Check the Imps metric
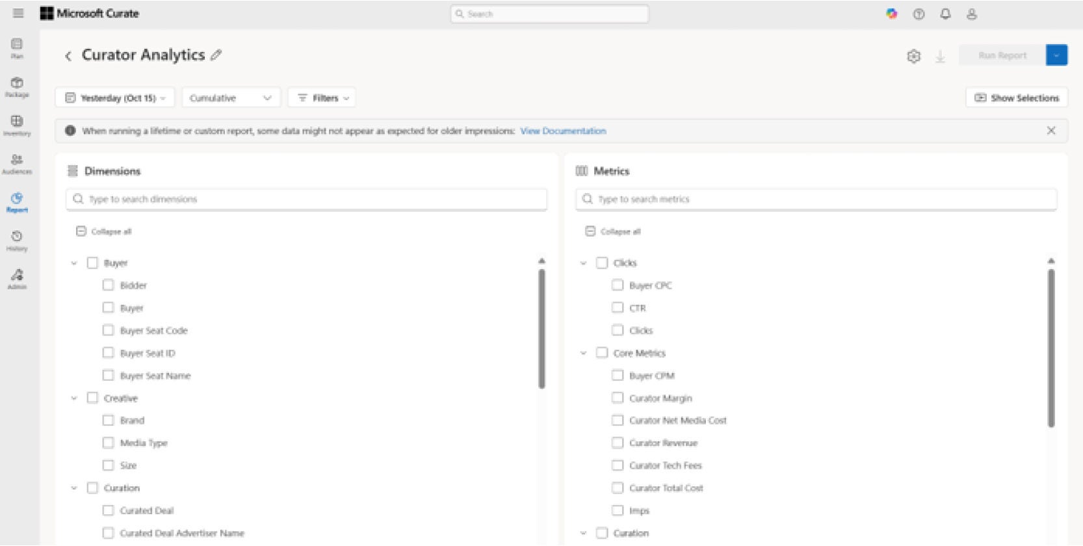The height and width of the screenshot is (546, 1083). 618,510
